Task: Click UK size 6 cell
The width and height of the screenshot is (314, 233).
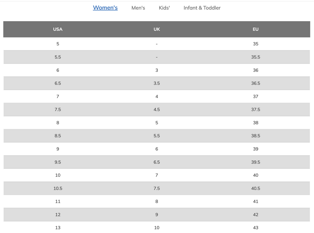Action: tap(157, 149)
